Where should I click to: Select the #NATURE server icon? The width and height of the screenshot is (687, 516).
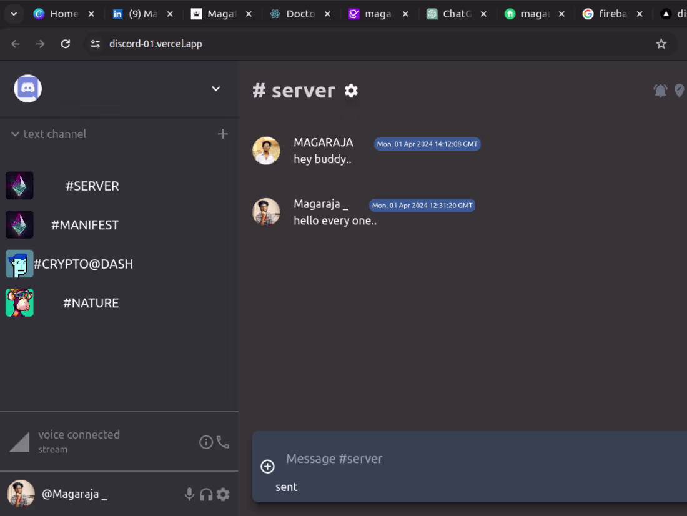(x=19, y=302)
